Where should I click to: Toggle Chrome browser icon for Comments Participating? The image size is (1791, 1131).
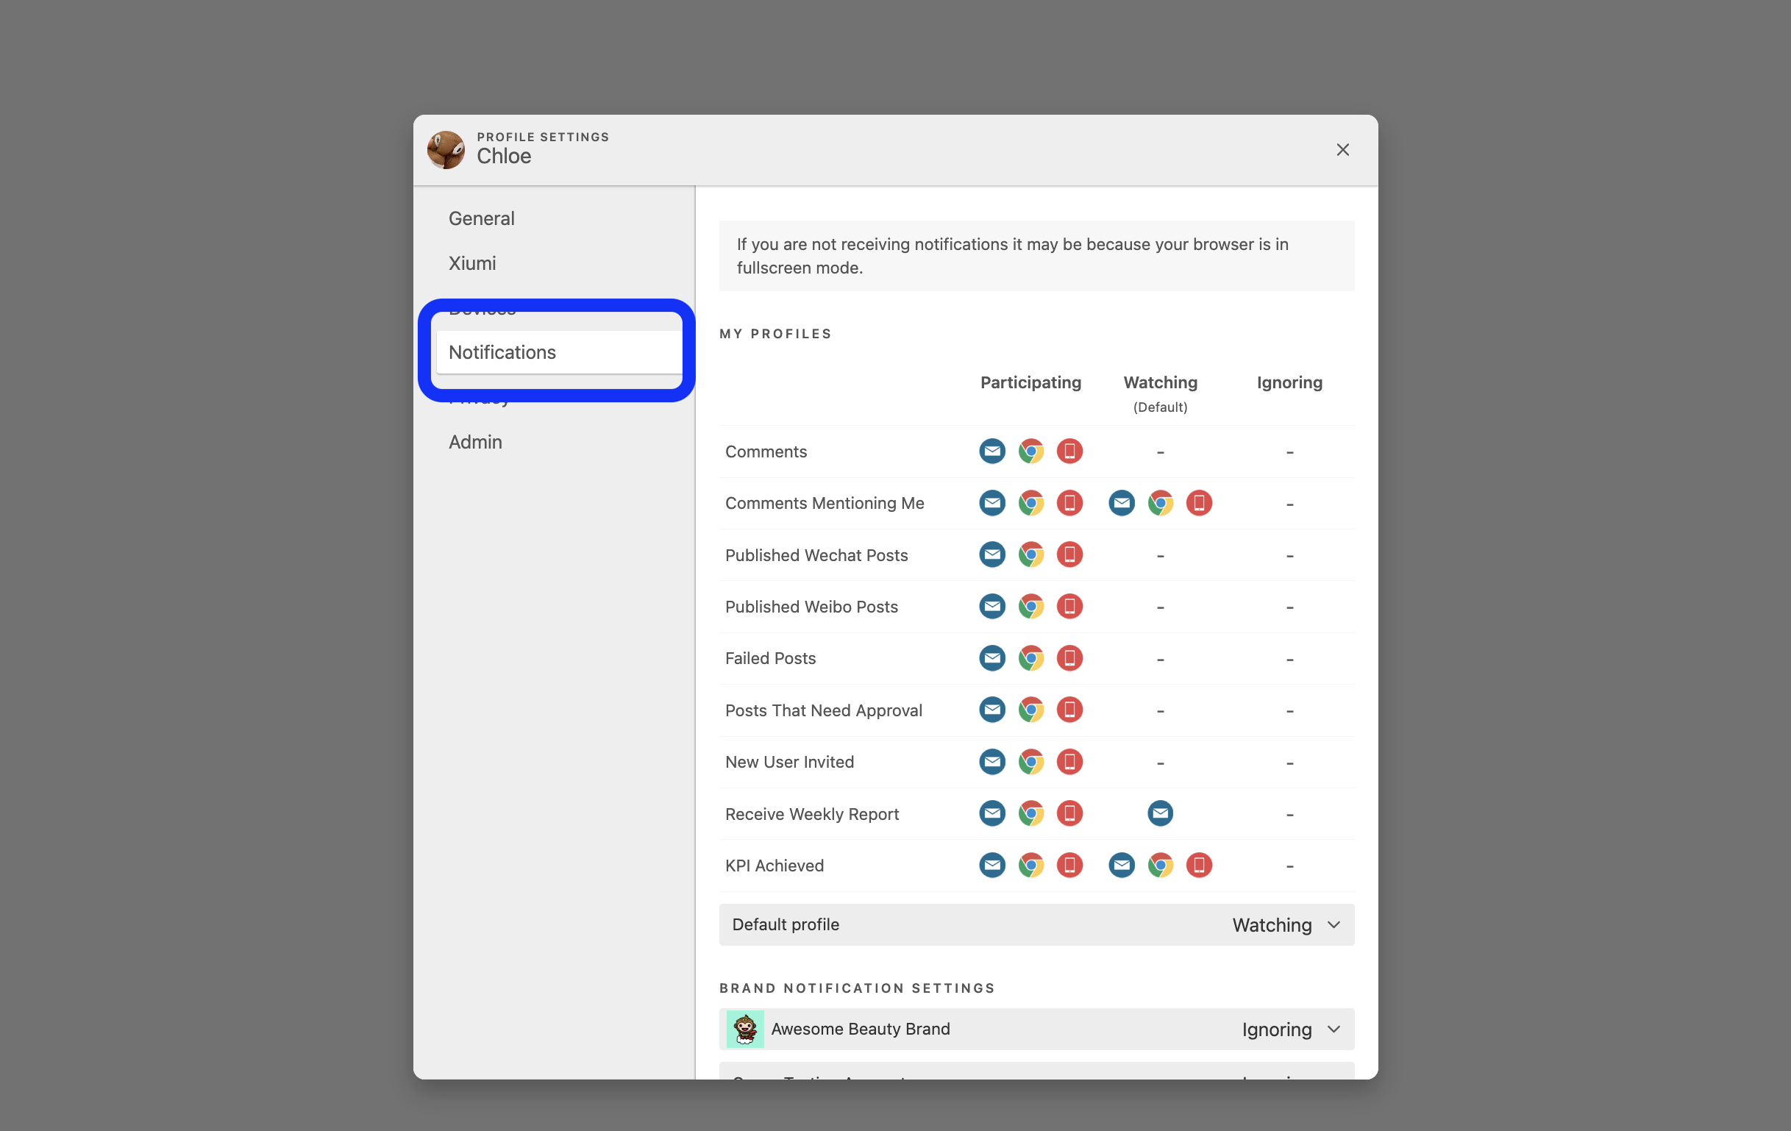1031,452
